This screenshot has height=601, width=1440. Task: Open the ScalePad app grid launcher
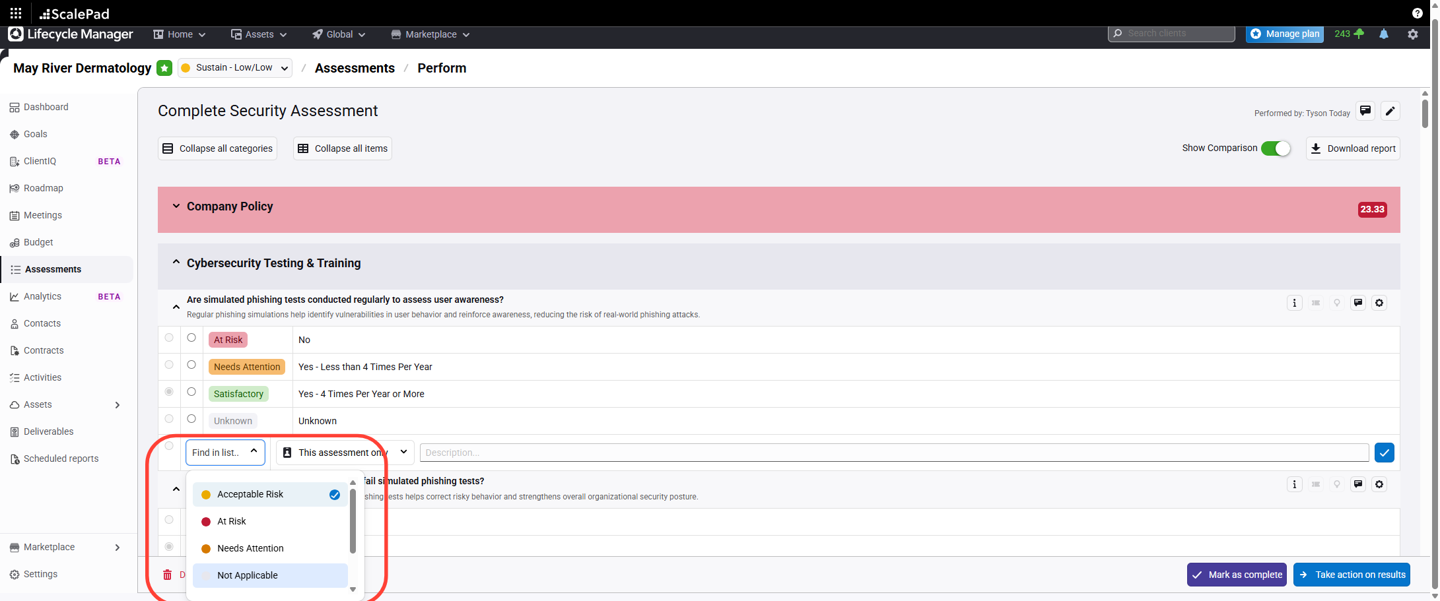[x=16, y=13]
